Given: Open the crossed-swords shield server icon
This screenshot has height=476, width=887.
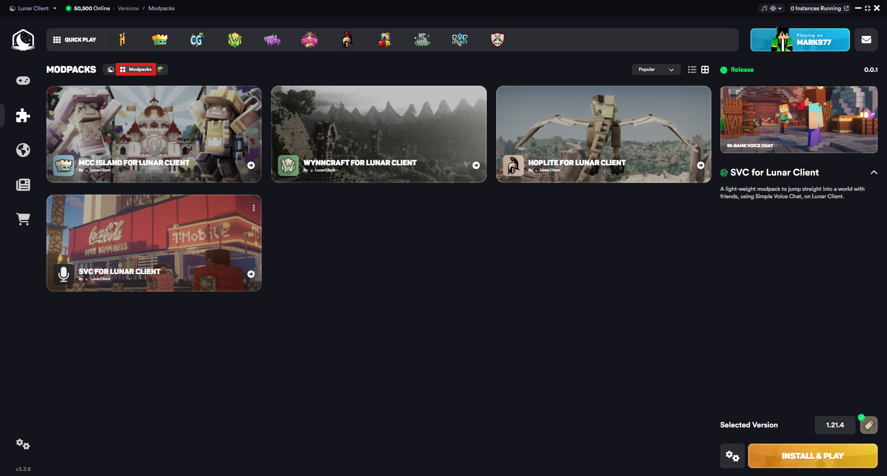Looking at the screenshot, I should 497,40.
